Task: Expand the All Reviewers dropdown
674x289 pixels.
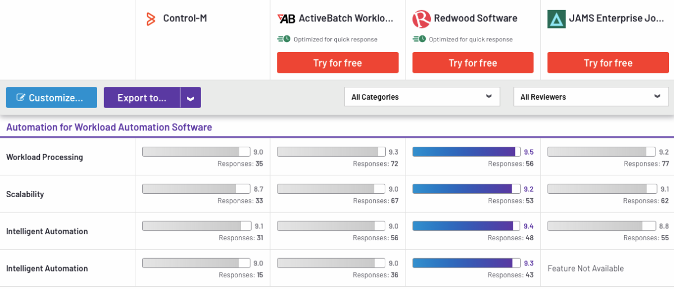Action: (591, 97)
